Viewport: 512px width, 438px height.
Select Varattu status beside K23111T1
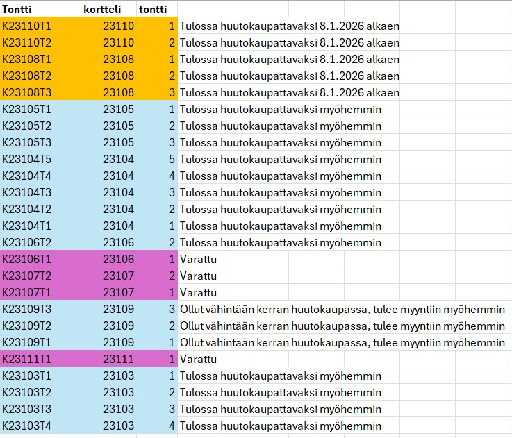tap(198, 359)
